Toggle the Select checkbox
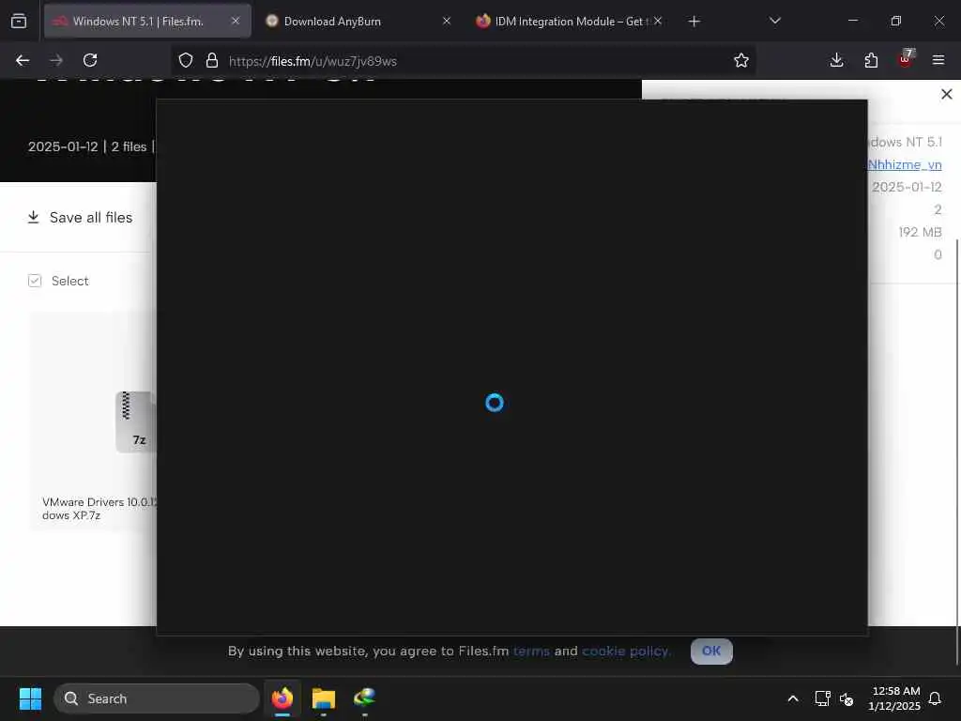The width and height of the screenshot is (961, 721). pyautogui.click(x=35, y=281)
